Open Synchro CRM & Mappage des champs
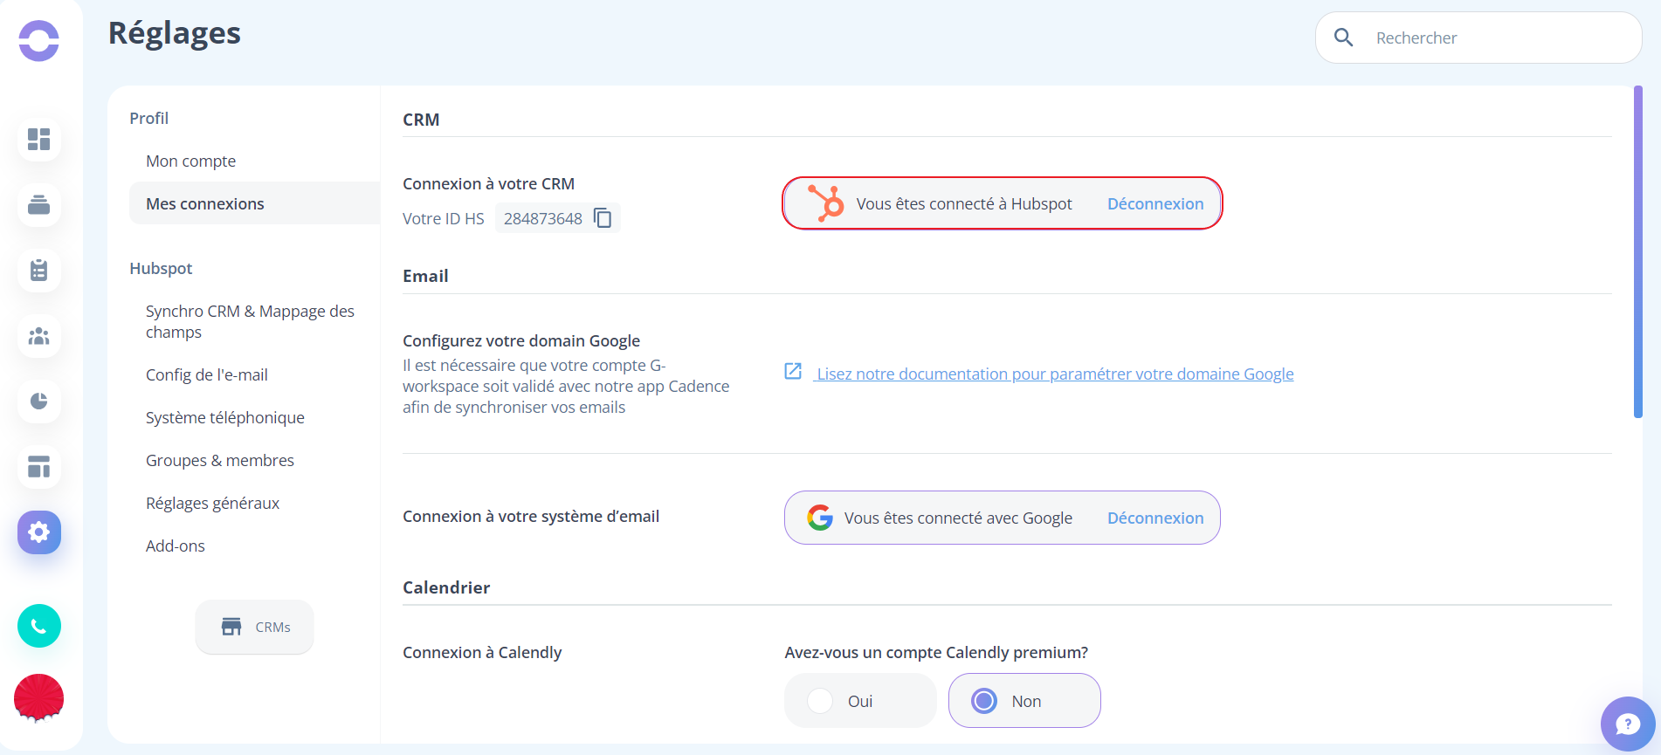This screenshot has height=755, width=1661. 250,321
